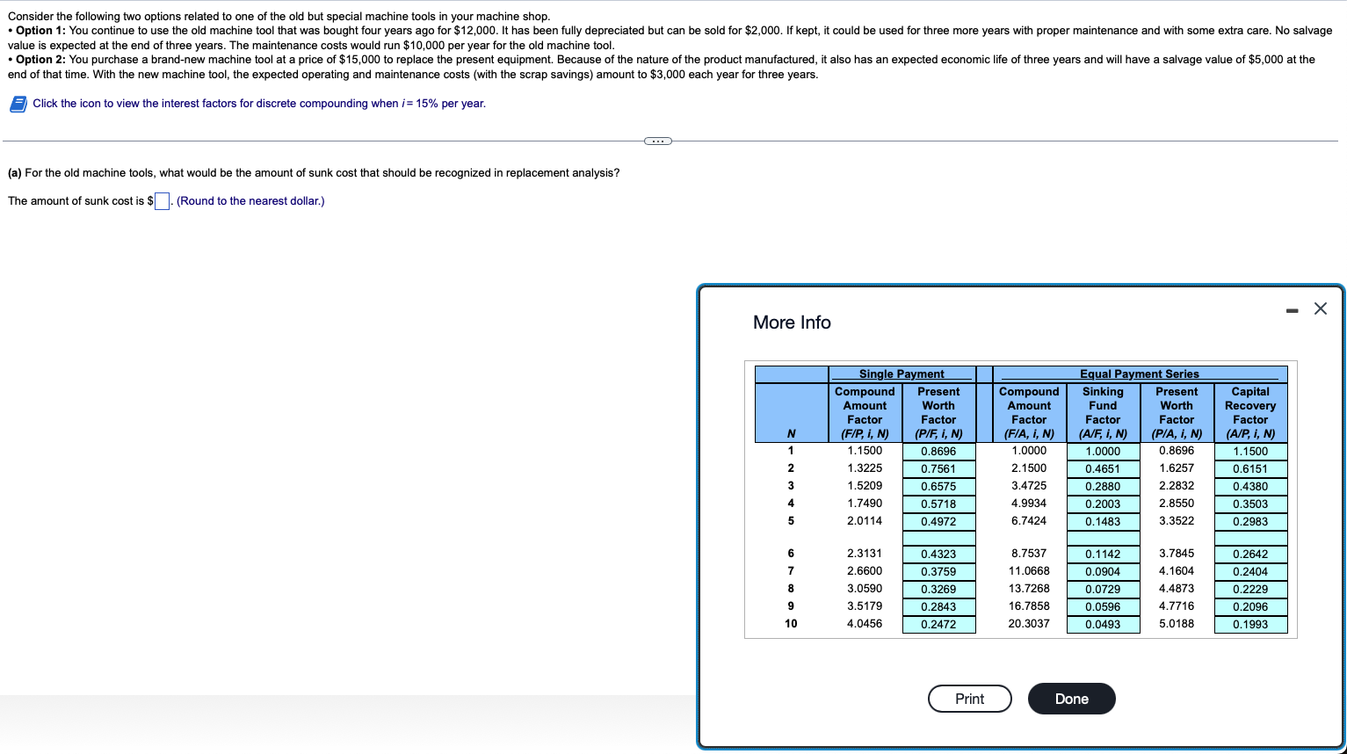Click the value 1.3225
Screen dimensions: 1347x754
[865, 468]
